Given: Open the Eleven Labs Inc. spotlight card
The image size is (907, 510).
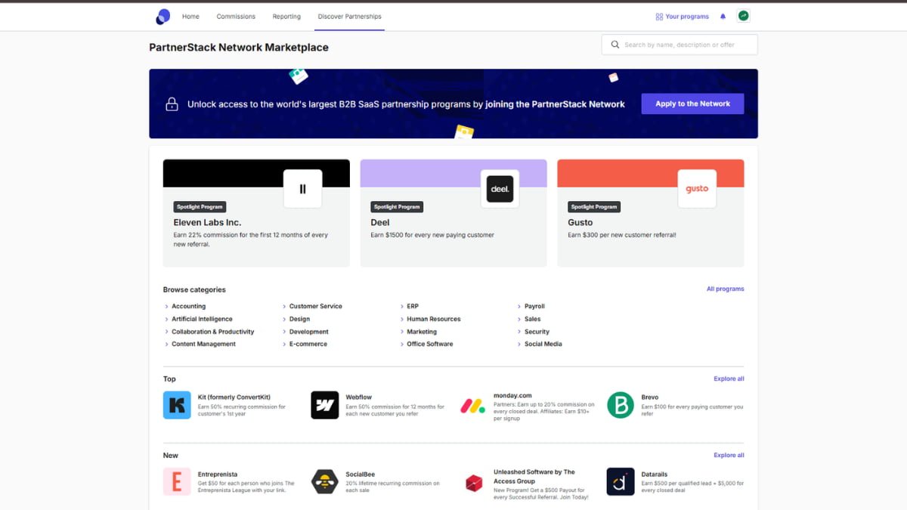Looking at the screenshot, I should click(256, 213).
